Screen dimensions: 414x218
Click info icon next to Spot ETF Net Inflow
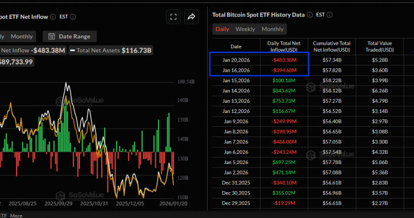pos(53,17)
